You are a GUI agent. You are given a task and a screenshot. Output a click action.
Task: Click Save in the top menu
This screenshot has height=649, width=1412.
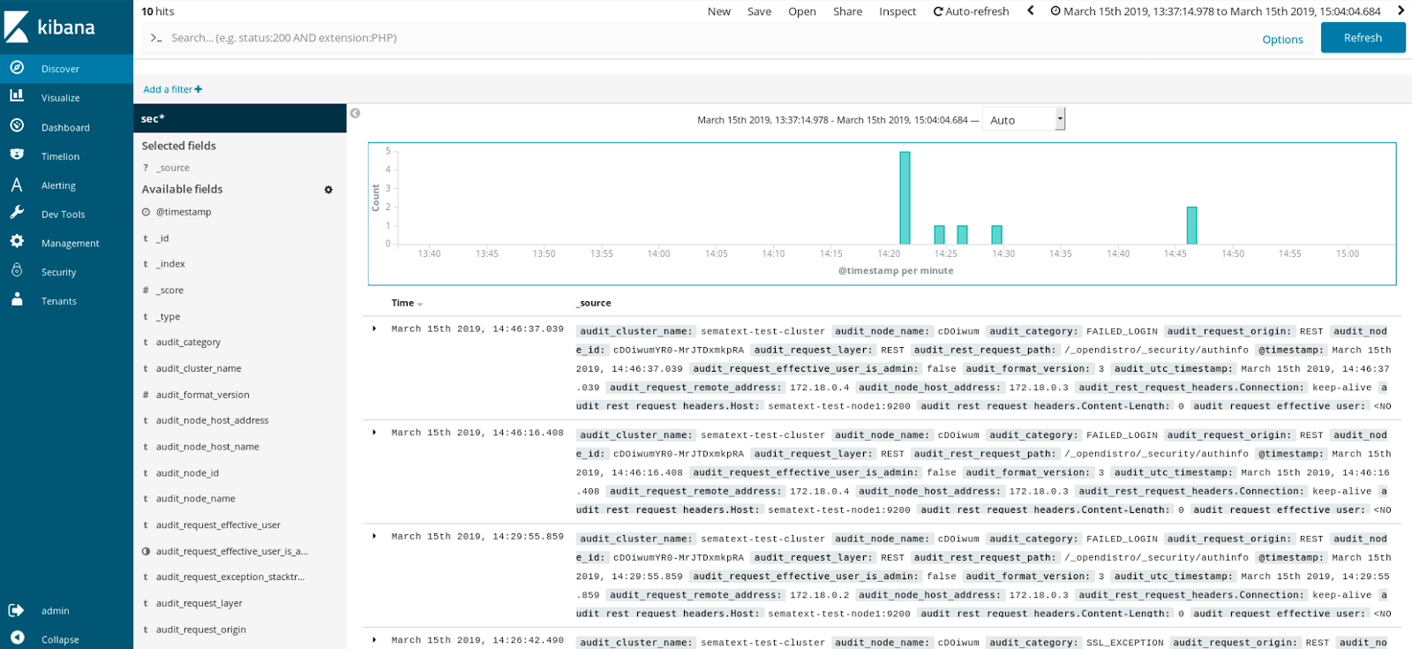[x=759, y=11]
